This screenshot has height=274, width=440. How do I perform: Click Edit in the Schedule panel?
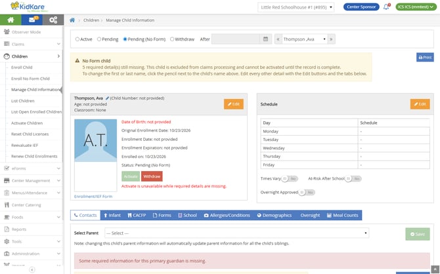pos(420,104)
